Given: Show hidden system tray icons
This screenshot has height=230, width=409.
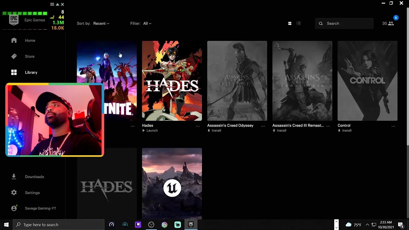Looking at the screenshot, I should click(367, 225).
